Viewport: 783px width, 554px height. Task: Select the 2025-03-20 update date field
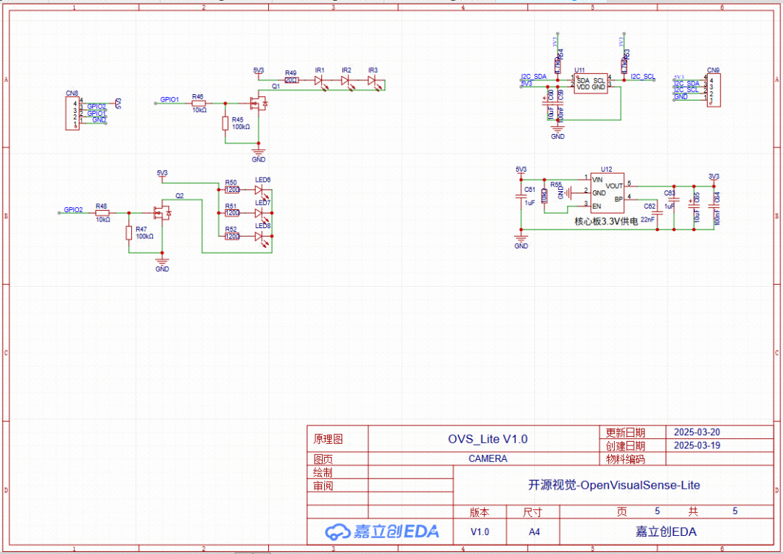pos(697,432)
